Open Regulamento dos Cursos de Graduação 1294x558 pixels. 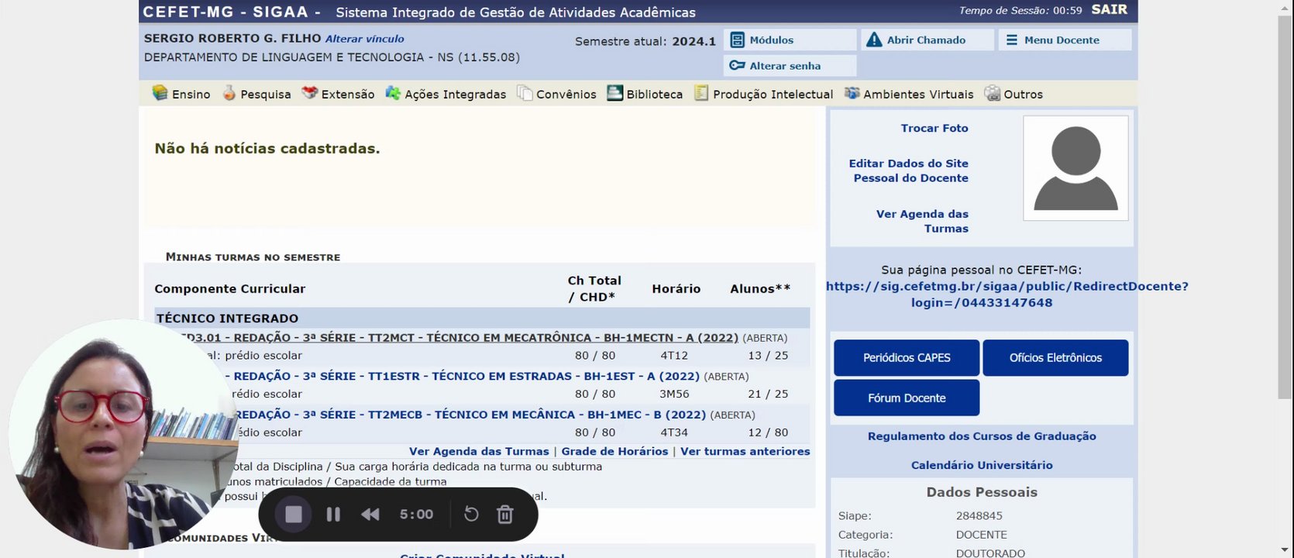(x=982, y=436)
